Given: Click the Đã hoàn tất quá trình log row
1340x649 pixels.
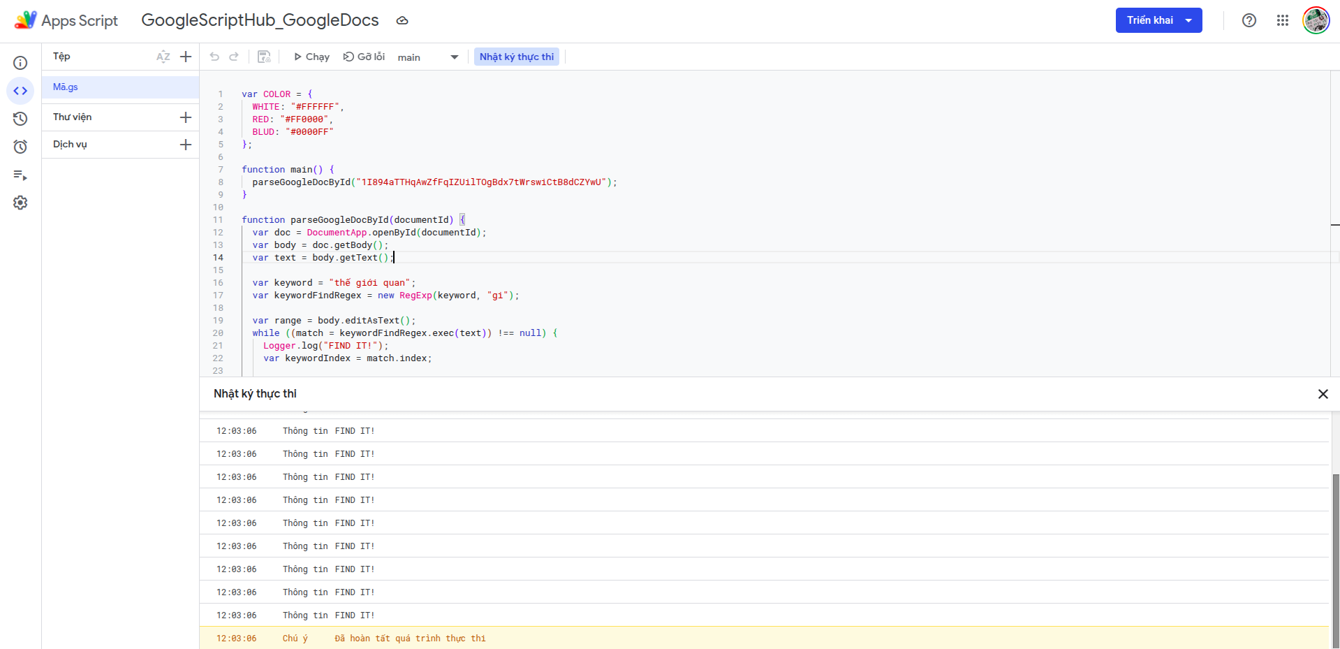Looking at the screenshot, I should [764, 639].
